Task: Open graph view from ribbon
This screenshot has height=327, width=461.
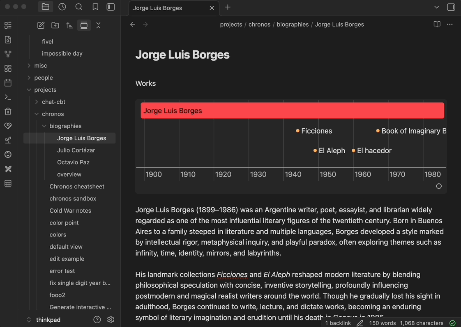Action: coord(8,54)
